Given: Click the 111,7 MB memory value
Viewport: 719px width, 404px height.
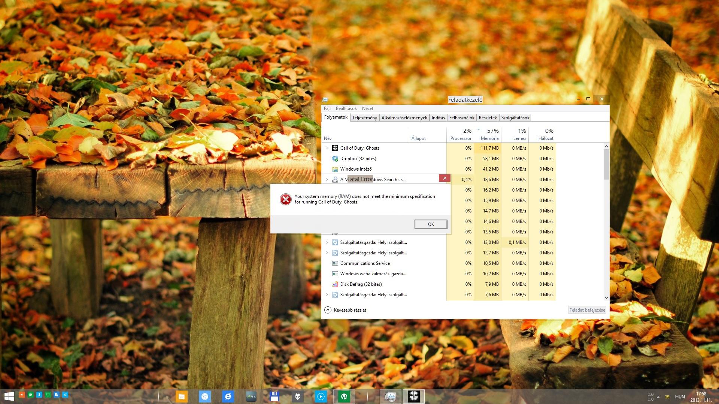Looking at the screenshot, I should point(490,148).
